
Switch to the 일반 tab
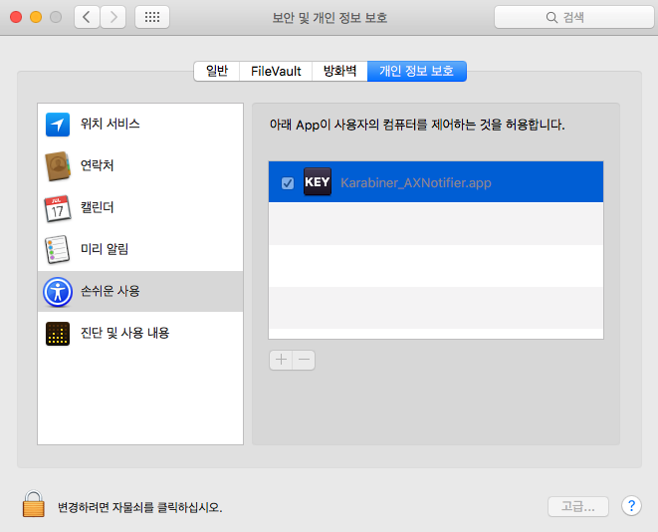coord(217,71)
